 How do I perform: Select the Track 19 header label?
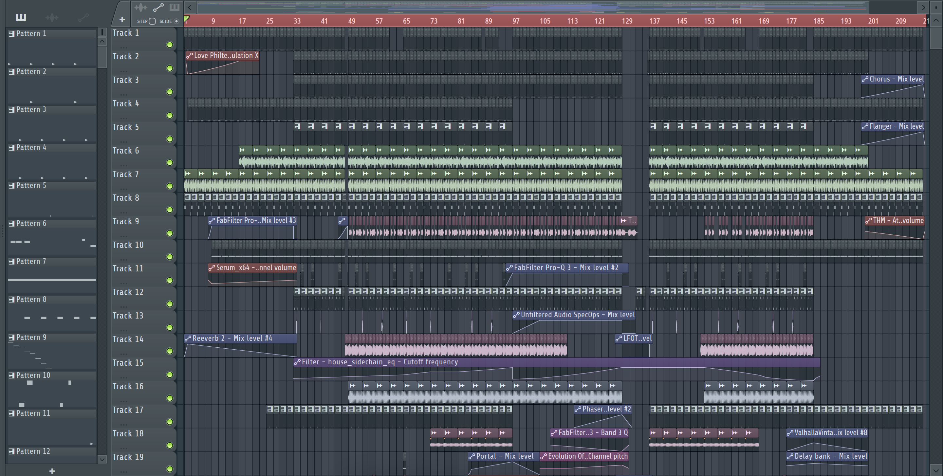pyautogui.click(x=128, y=457)
